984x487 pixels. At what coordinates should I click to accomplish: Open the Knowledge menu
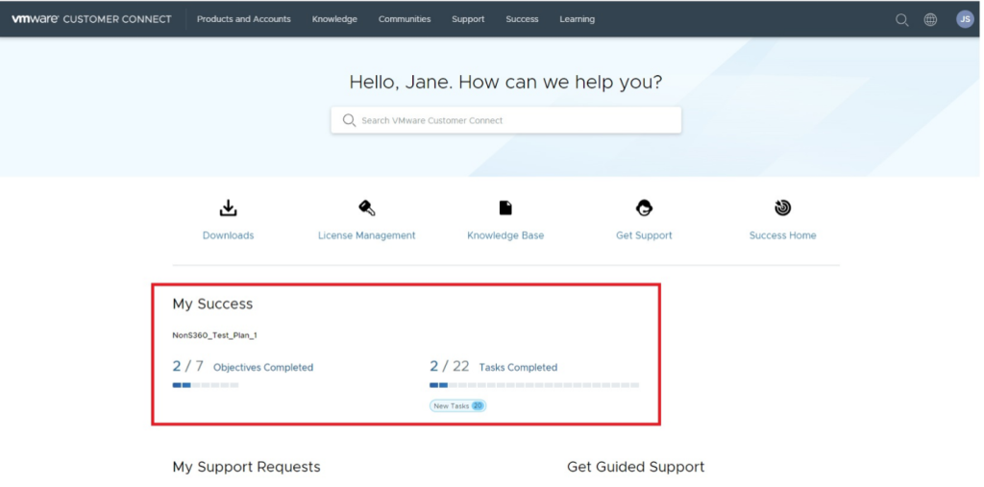coord(334,19)
